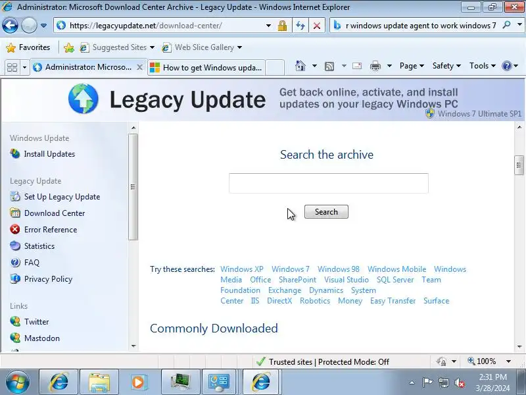Click the Bing search box

coord(421,26)
